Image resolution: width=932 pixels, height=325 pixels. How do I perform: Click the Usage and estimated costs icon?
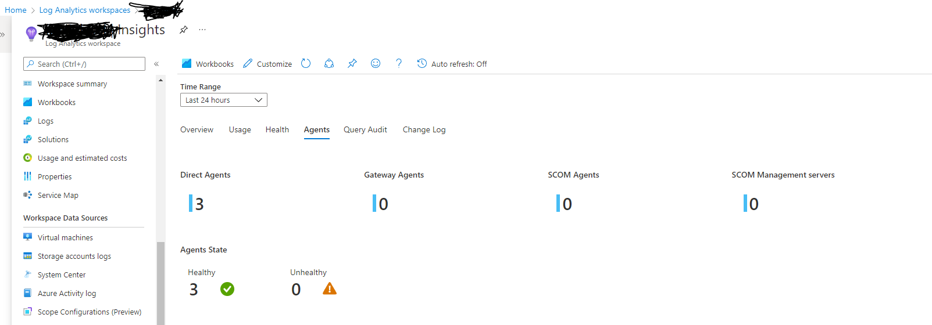pyautogui.click(x=27, y=158)
